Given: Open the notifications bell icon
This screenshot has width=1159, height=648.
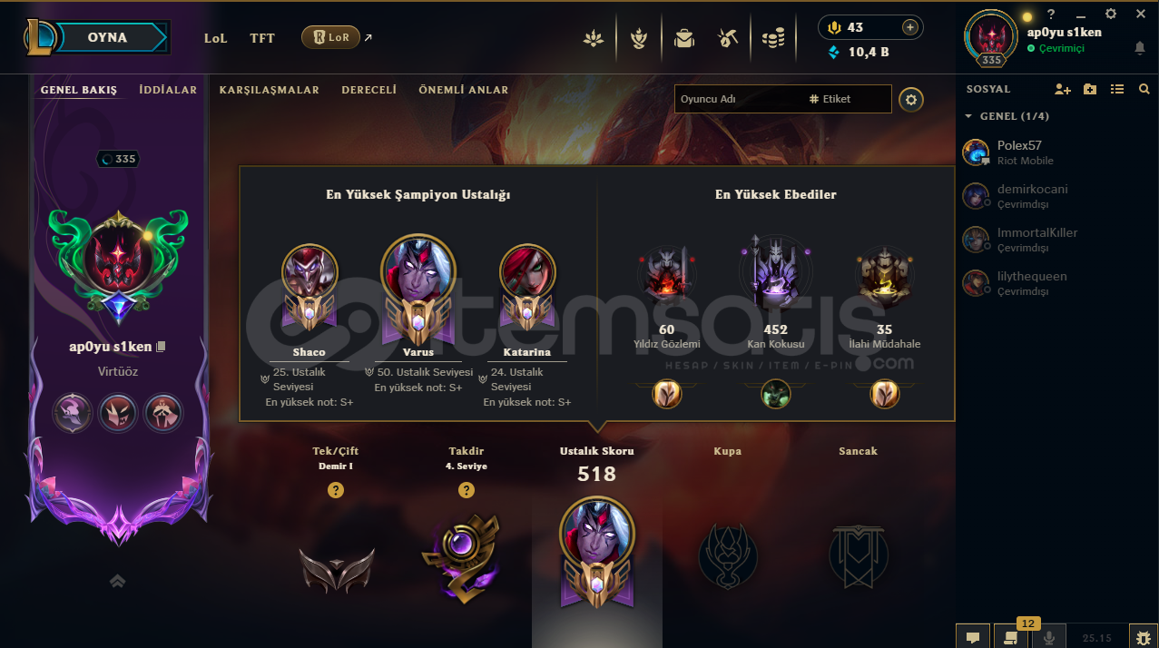Looking at the screenshot, I should [1140, 47].
